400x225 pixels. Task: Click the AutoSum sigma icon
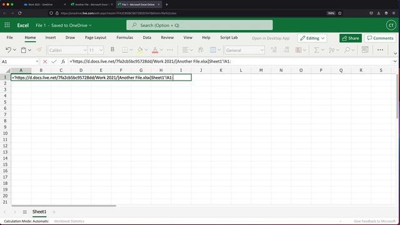[x=316, y=50]
